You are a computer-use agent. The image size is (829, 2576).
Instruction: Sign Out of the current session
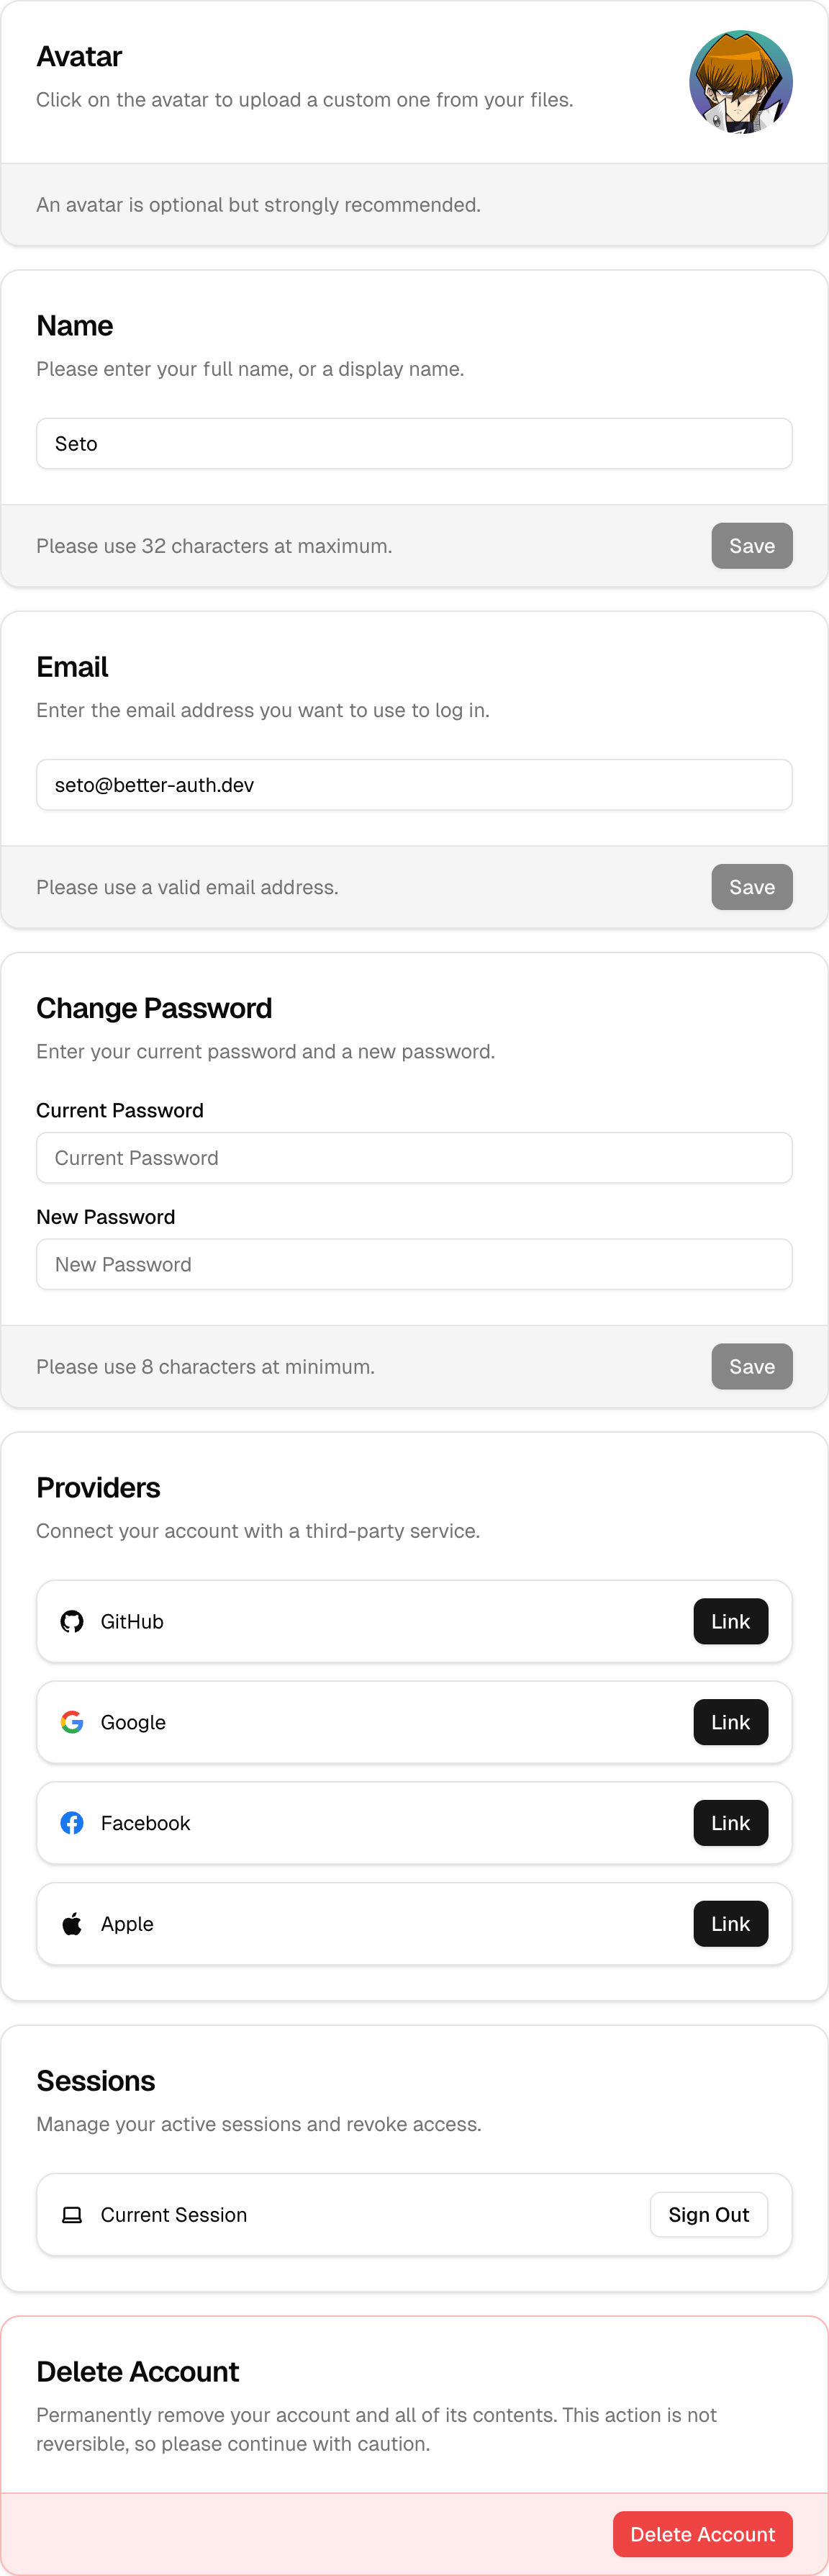coord(708,2214)
